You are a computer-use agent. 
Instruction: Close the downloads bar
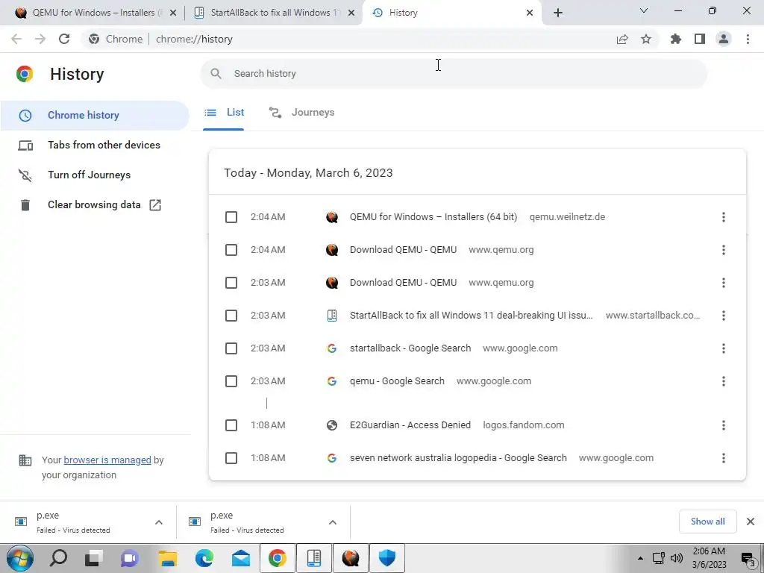click(x=751, y=522)
